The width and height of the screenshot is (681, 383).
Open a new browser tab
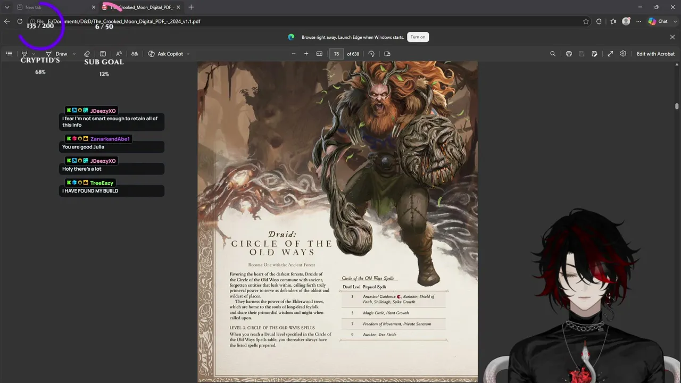pos(191,7)
